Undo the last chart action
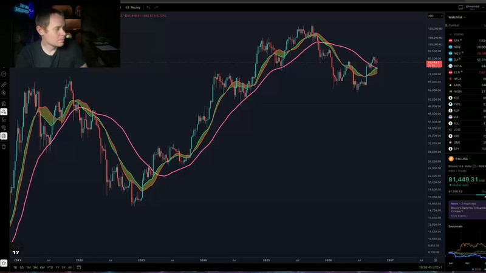486x273 pixels. (148, 7)
